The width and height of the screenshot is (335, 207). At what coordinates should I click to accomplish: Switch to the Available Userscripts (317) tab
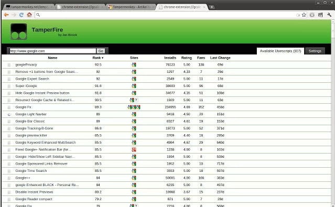tap(280, 51)
